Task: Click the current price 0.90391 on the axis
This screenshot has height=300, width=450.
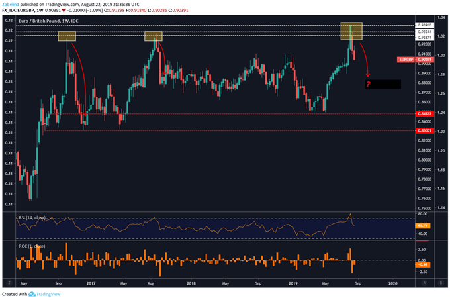Action: [424, 60]
